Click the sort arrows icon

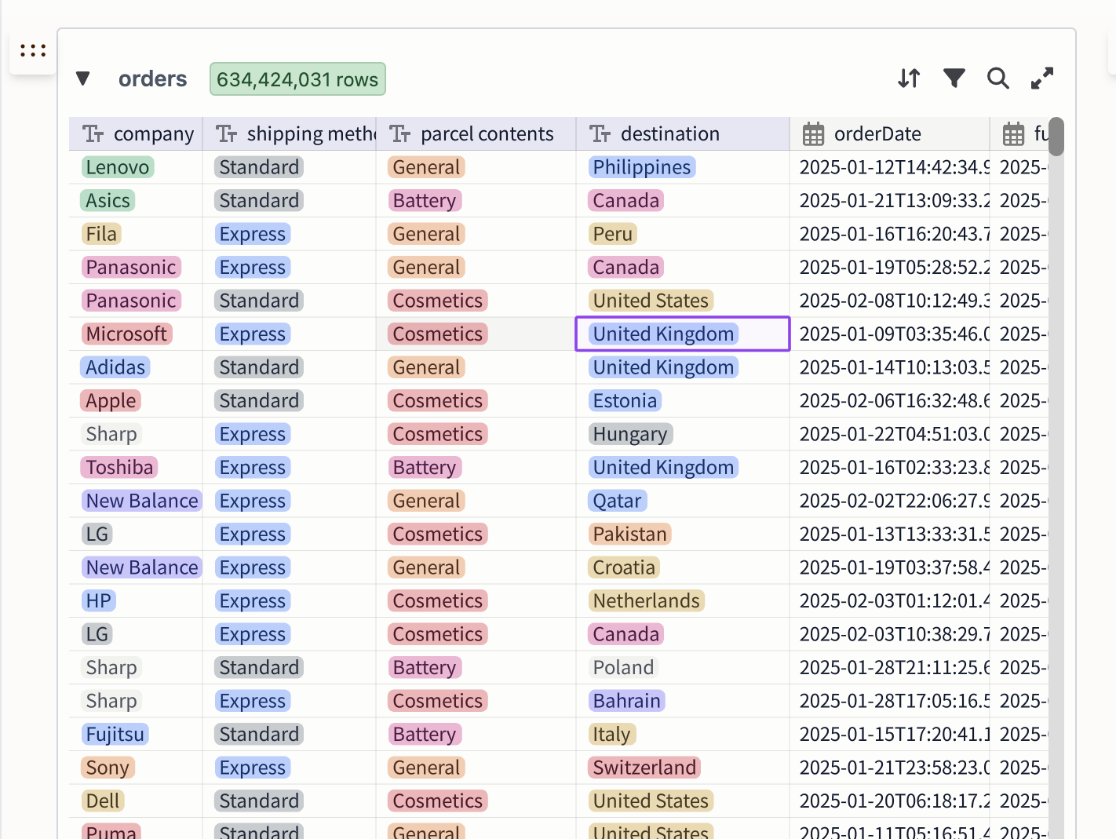tap(909, 78)
